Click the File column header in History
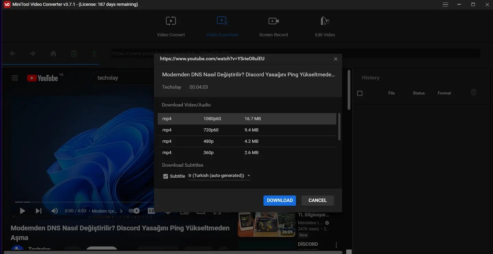This screenshot has width=493, height=254. [x=391, y=93]
